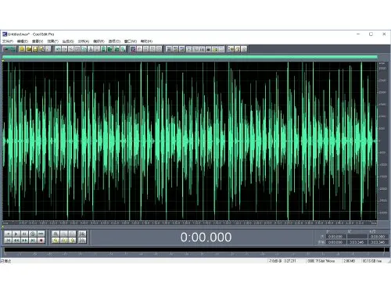391x293 pixels.
Task: Click the Play button in transport controls
Action: 16,234
